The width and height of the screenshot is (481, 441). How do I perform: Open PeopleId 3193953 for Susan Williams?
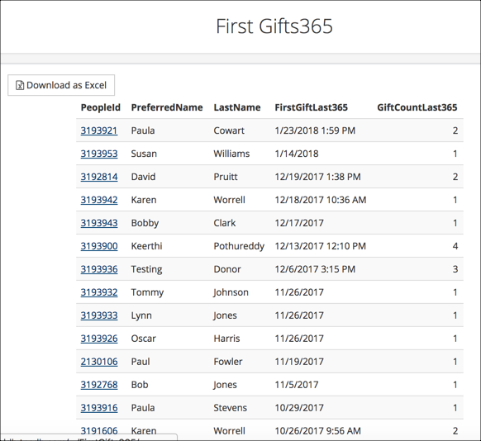tap(99, 154)
